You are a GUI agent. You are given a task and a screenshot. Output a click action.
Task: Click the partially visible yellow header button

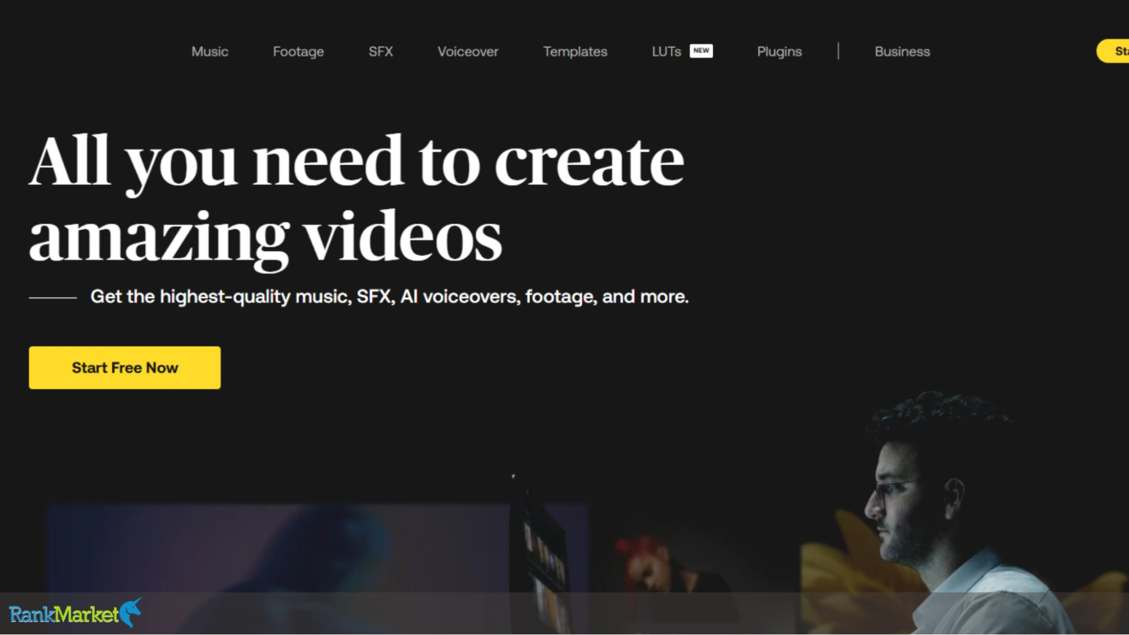click(x=1113, y=51)
